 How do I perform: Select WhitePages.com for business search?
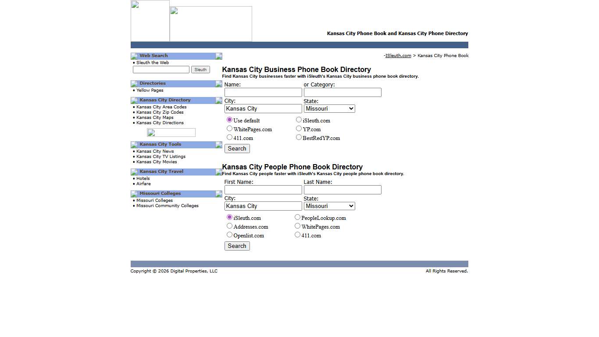[229, 128]
